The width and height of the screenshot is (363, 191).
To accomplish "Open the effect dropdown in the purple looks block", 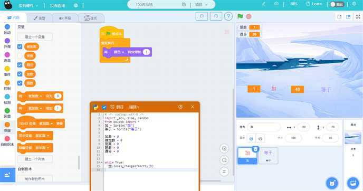I will pyautogui.click(x=119, y=52).
